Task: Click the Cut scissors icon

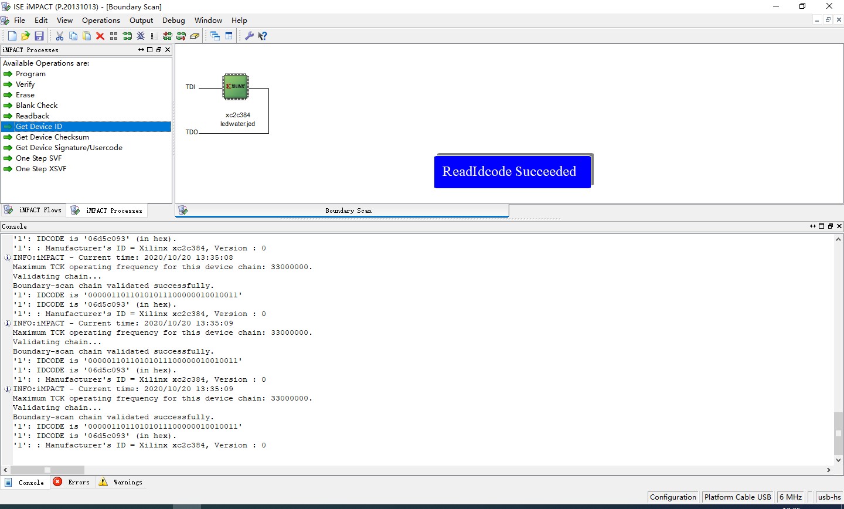Action: pyautogui.click(x=60, y=36)
